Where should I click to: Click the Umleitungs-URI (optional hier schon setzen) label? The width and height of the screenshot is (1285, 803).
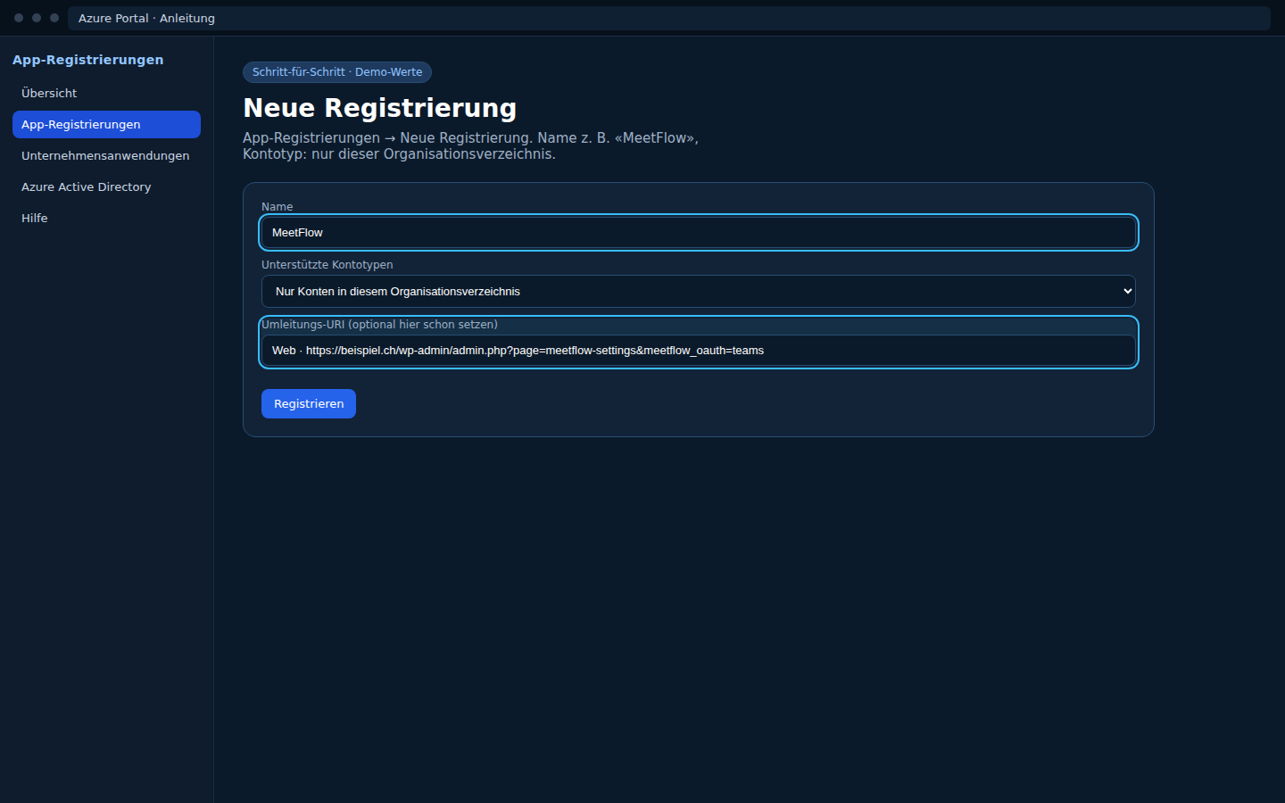(x=379, y=325)
